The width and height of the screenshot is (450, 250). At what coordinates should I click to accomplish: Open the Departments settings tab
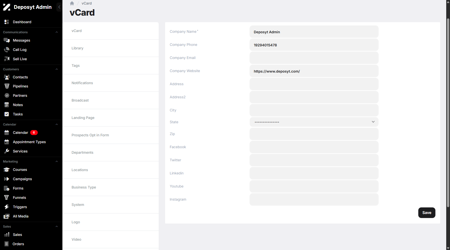coord(110,152)
